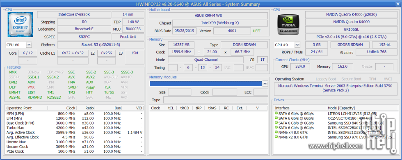Click the NVIDIA Quadro logo
Screen dimensions: 402x160
click(288, 24)
